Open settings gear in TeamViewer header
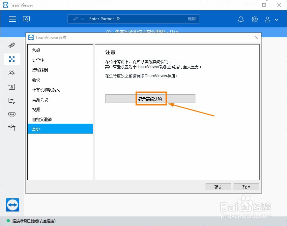 pos(255,19)
